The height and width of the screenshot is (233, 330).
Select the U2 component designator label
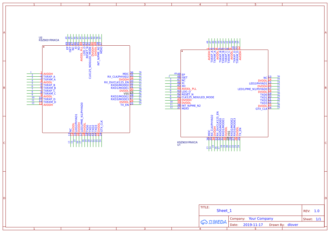(x=40, y=37)
